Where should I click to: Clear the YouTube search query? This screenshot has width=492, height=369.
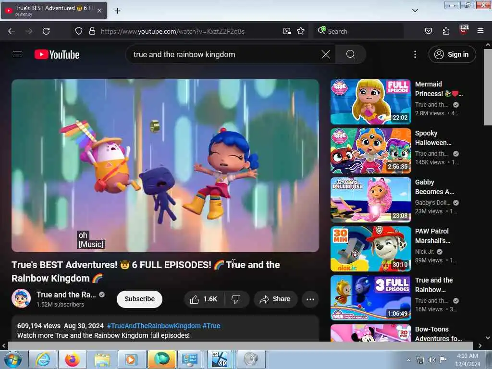click(326, 55)
